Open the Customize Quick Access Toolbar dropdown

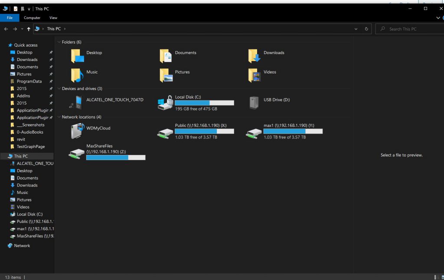[x=29, y=9]
